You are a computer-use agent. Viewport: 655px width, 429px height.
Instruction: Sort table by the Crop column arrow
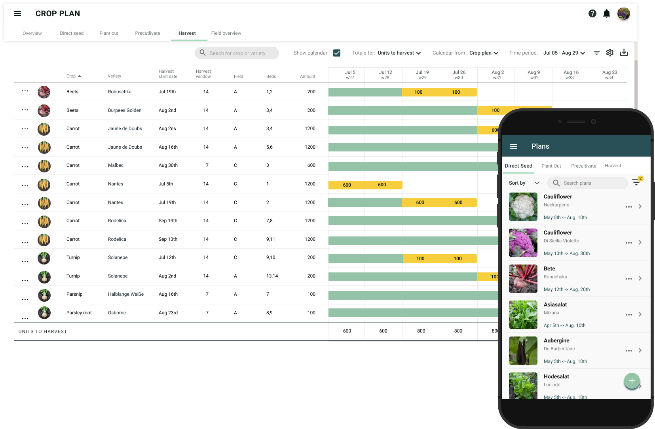coord(80,76)
